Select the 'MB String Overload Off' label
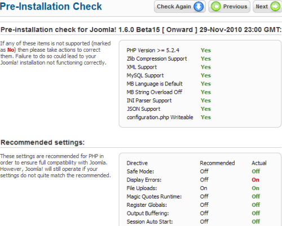Image resolution: width=282 pixels, height=226 pixels. click(x=155, y=92)
